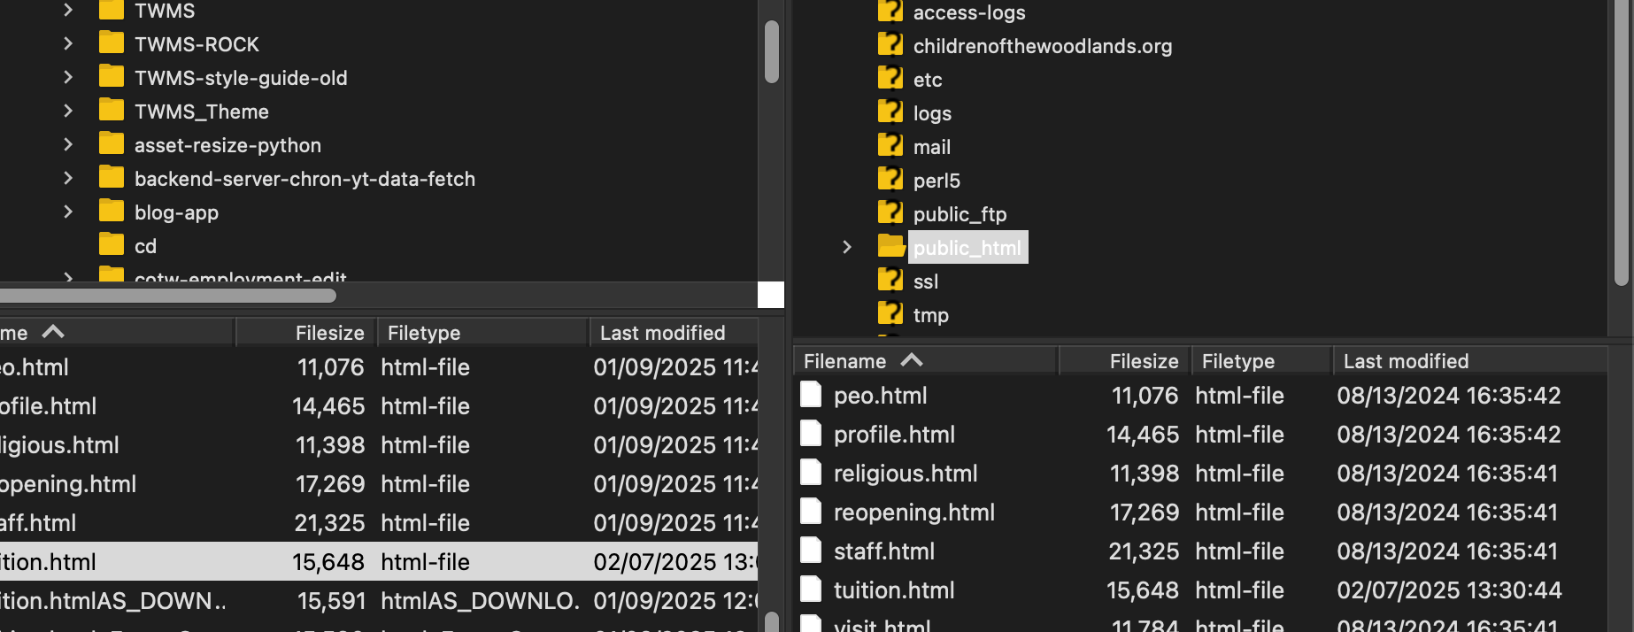Click the question-mark folder icon for mail
Viewport: 1634px width, 632px height.
(x=890, y=146)
